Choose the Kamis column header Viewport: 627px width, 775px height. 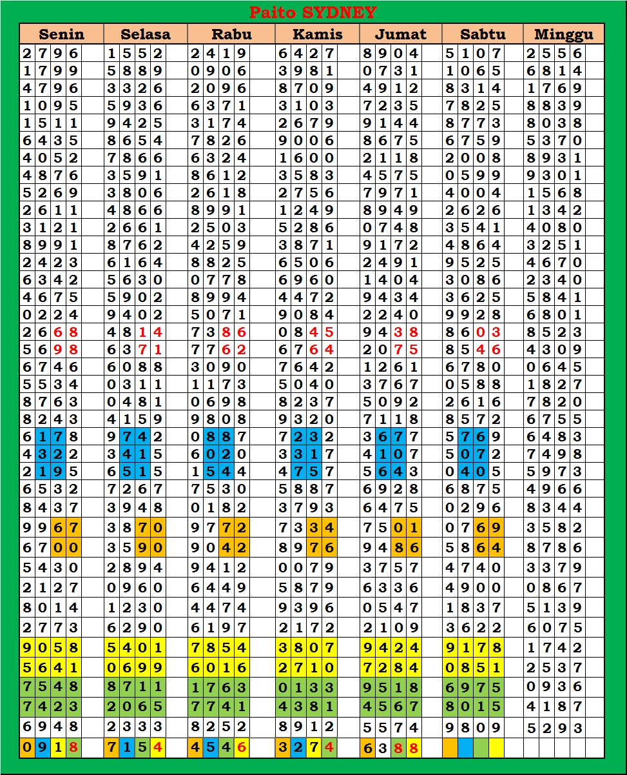(316, 34)
